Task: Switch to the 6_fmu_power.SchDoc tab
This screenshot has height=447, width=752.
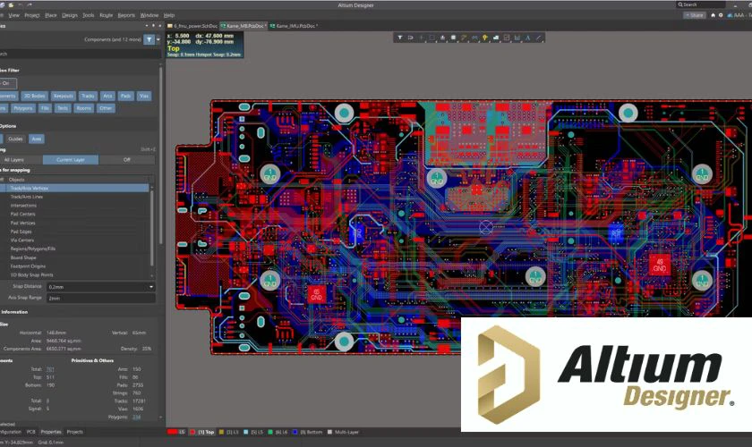Action: [x=192, y=26]
